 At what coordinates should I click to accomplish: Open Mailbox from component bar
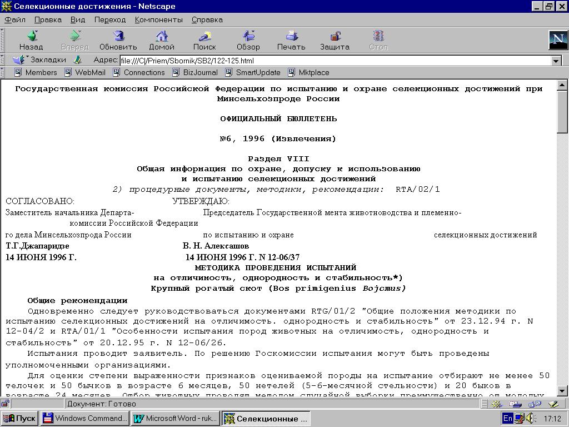click(515, 404)
